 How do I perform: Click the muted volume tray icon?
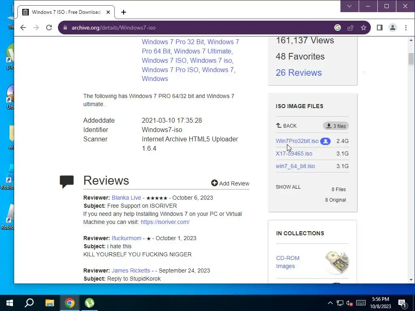pyautogui.click(x=349, y=303)
